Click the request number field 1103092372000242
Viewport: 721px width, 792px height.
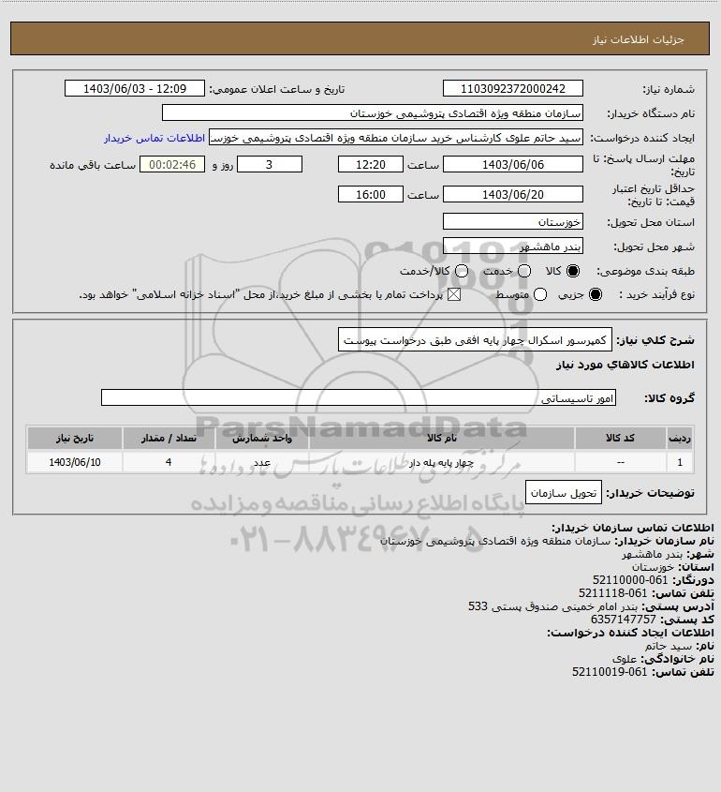(512, 88)
